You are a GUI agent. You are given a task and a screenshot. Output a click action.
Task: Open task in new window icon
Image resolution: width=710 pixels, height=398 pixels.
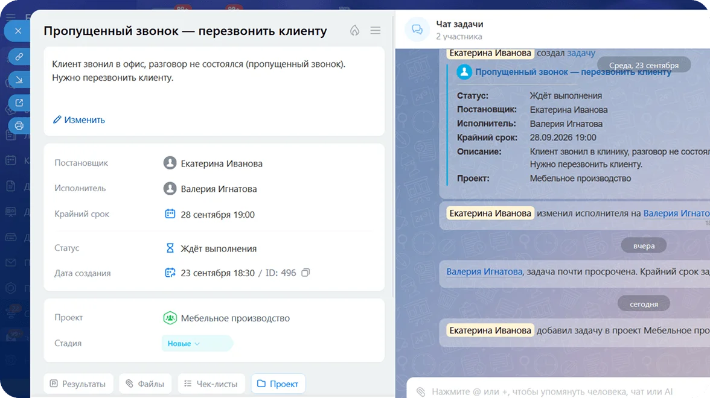[19, 103]
